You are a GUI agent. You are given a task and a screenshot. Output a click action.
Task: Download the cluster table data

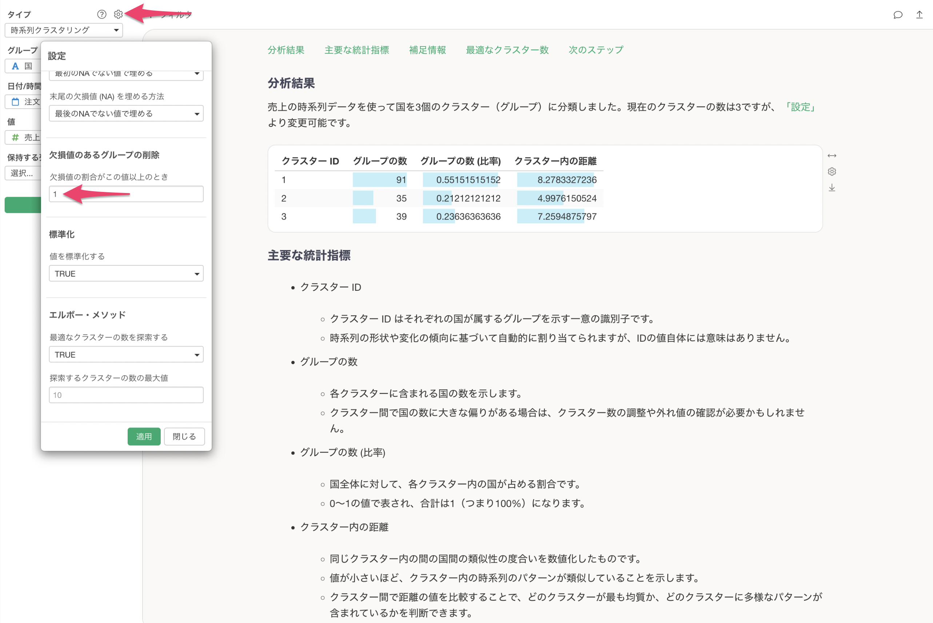pyautogui.click(x=832, y=188)
